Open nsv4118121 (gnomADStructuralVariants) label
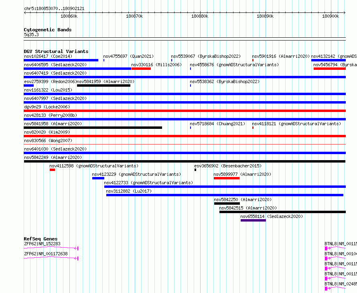Viewport: 357px width, 293px height. click(x=296, y=124)
